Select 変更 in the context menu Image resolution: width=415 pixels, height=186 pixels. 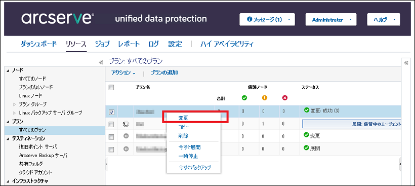tap(183, 118)
